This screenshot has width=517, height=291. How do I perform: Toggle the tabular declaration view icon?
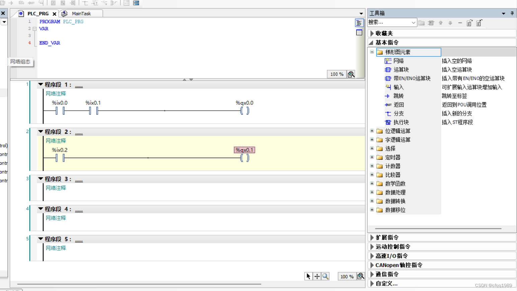pos(359,32)
